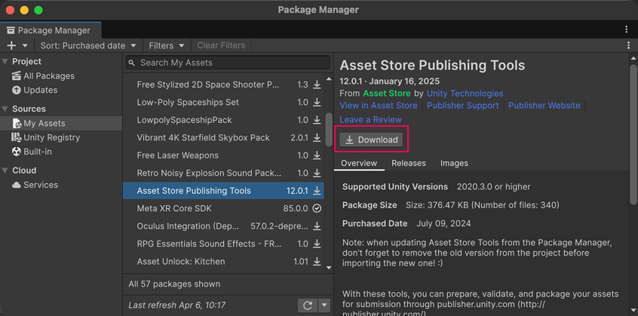Screen dimensions: 638x316
Task: Switch to the Releases tab
Action: (x=409, y=163)
